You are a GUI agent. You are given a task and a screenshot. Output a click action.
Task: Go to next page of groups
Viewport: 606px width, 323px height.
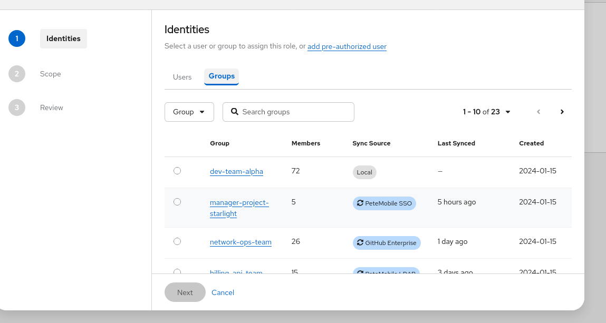point(562,112)
